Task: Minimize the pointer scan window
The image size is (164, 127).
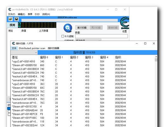Action: point(137,43)
